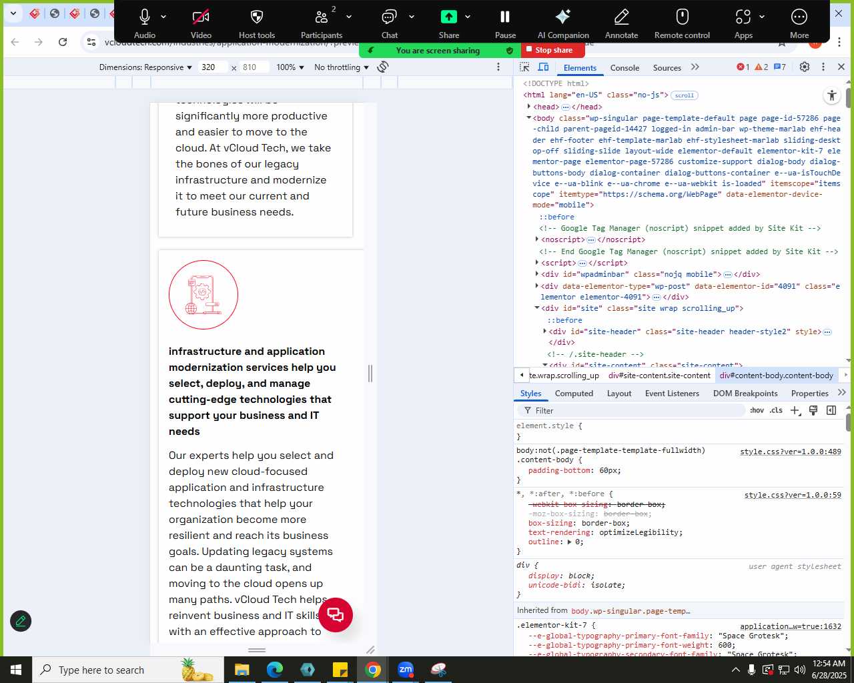The image size is (854, 683).
Task: Show more DevTools tabs chevron
Action: (695, 67)
